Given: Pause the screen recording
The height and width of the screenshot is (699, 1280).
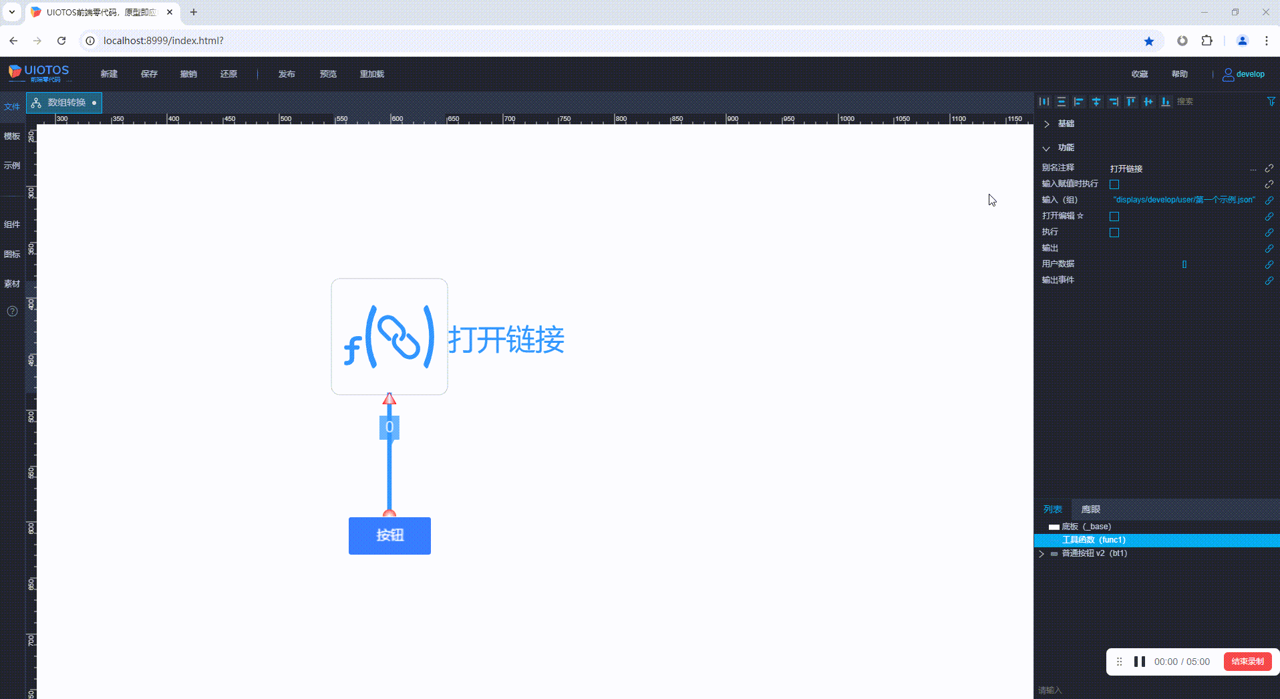Looking at the screenshot, I should 1140,662.
